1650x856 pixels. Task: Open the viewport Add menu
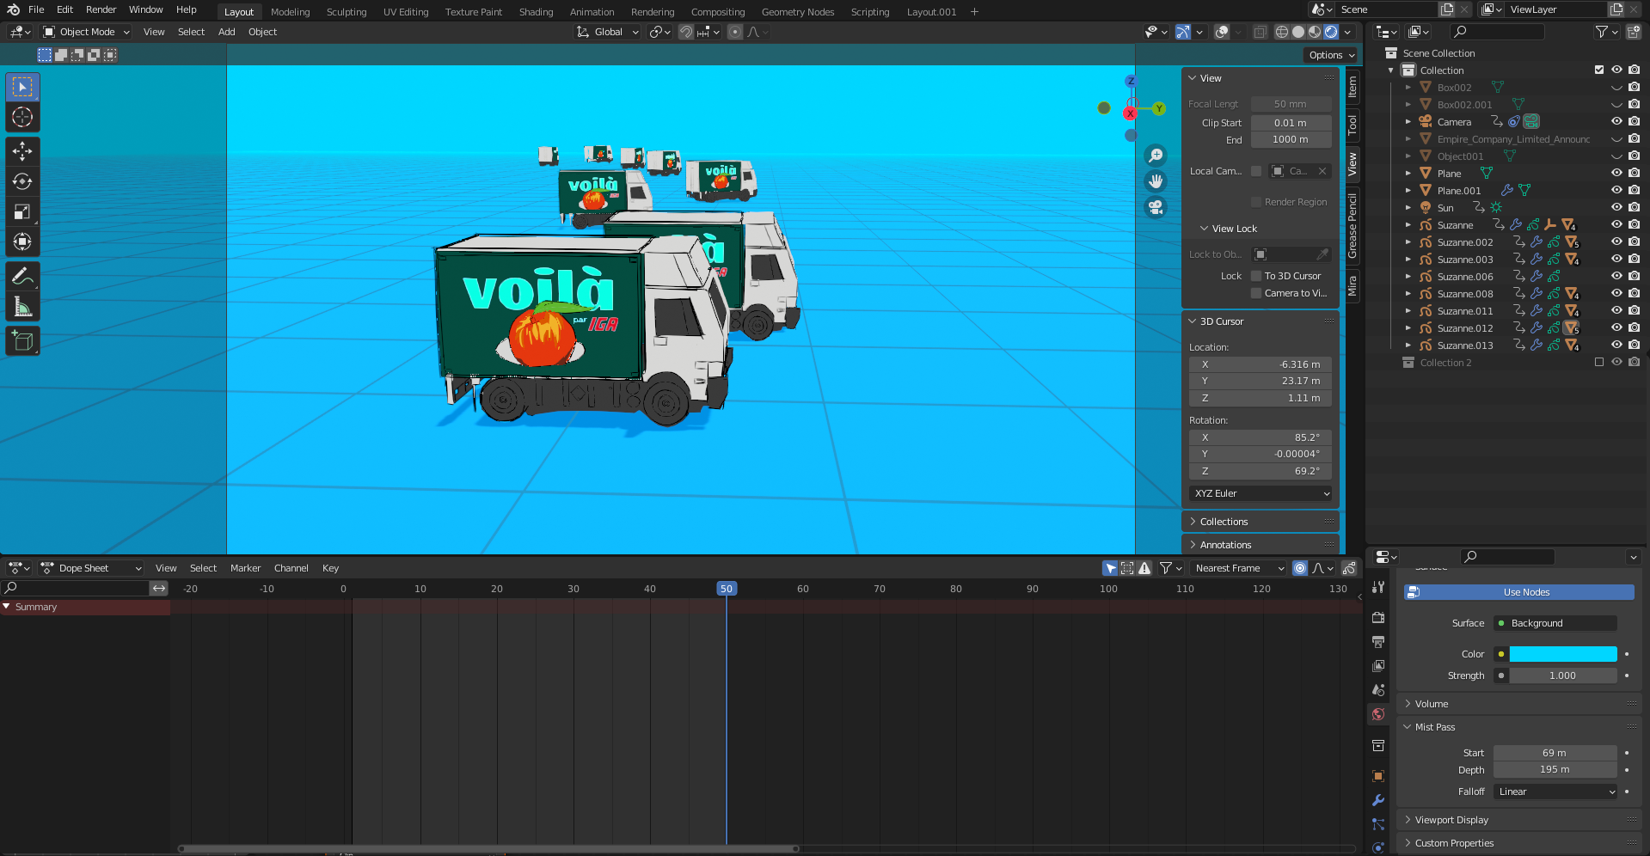pyautogui.click(x=226, y=32)
